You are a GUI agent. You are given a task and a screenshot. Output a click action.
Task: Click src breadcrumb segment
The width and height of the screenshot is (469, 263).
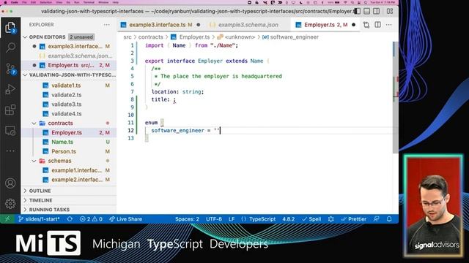coord(128,37)
